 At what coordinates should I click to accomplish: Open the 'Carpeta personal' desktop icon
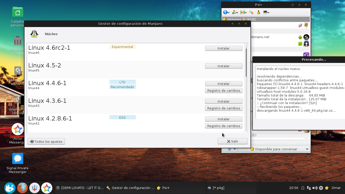point(18,16)
